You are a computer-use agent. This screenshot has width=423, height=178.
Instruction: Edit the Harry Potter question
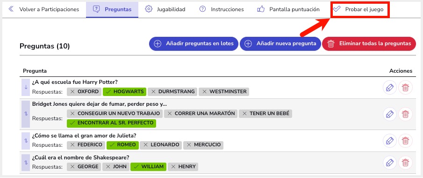[389, 88]
